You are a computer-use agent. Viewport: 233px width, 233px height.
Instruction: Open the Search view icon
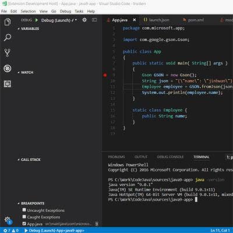tap(8, 37)
